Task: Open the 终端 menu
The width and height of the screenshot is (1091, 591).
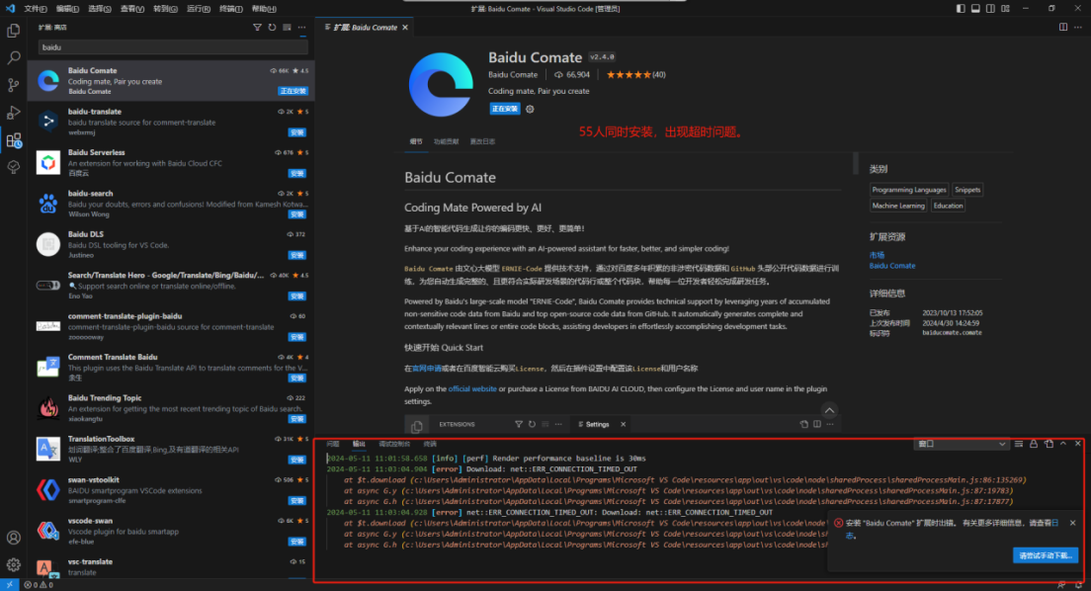Action: (x=231, y=8)
